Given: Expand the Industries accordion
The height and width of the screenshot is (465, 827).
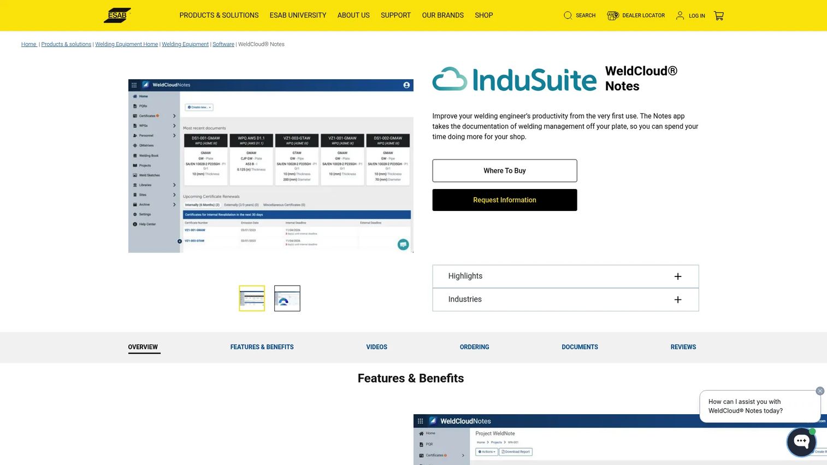Looking at the screenshot, I should 565,299.
